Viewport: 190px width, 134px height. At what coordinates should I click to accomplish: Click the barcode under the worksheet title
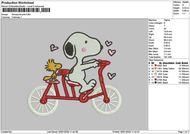point(26,10)
